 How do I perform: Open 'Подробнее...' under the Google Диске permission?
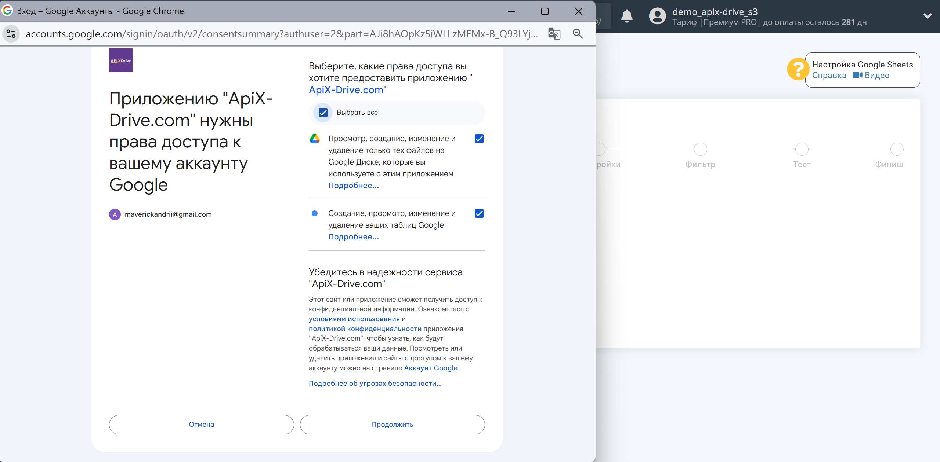coord(354,186)
